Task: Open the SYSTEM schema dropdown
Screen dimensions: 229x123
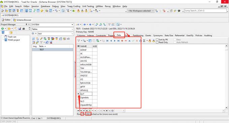Action: point(72,25)
